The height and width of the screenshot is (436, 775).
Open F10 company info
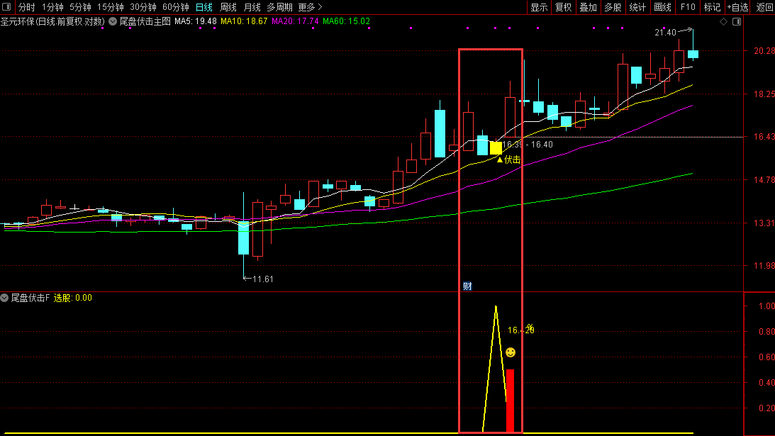688,7
